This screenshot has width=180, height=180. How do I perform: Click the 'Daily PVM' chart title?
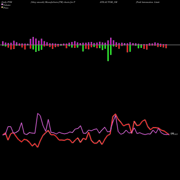7,2
